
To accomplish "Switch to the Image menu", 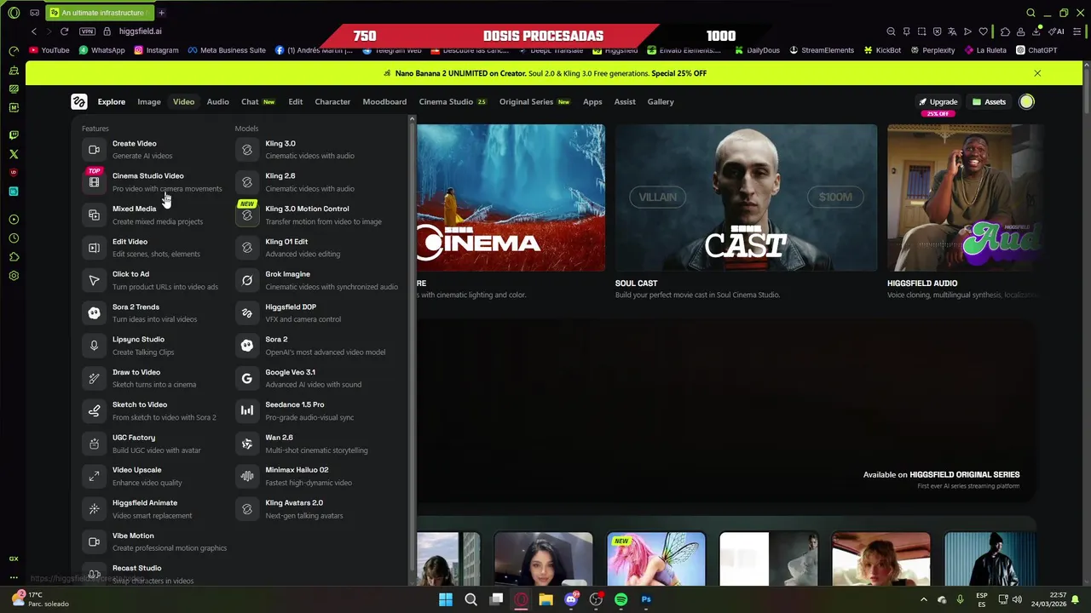I will [149, 101].
